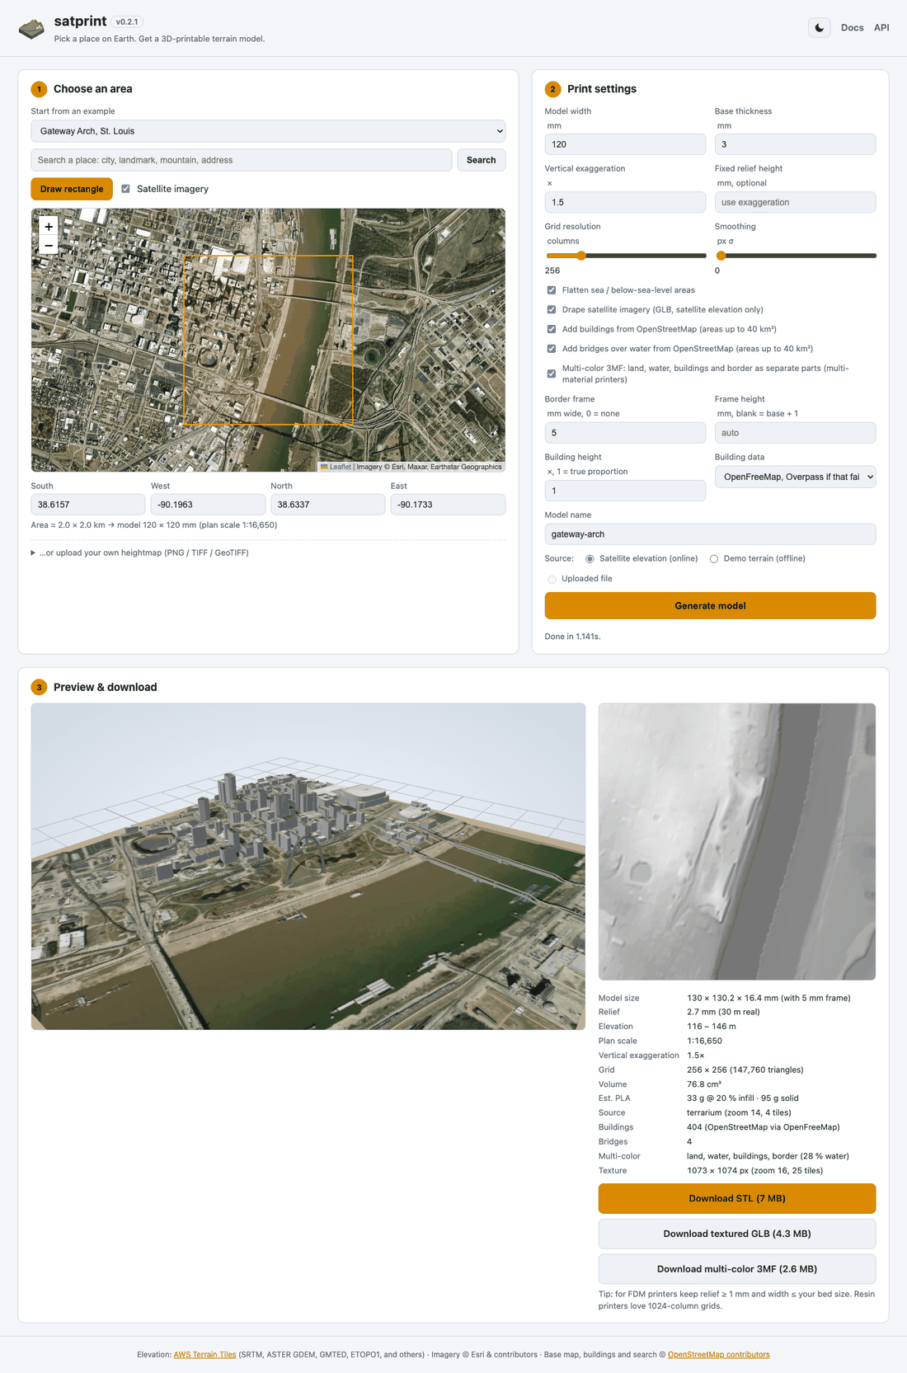
Task: Click the '76.8 cm³' volume value
Action: pyautogui.click(x=704, y=1084)
